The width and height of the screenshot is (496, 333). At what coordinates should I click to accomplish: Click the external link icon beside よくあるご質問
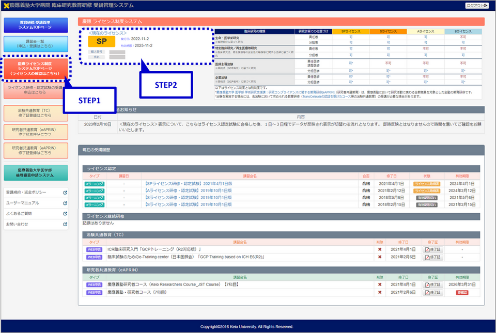coord(65,214)
